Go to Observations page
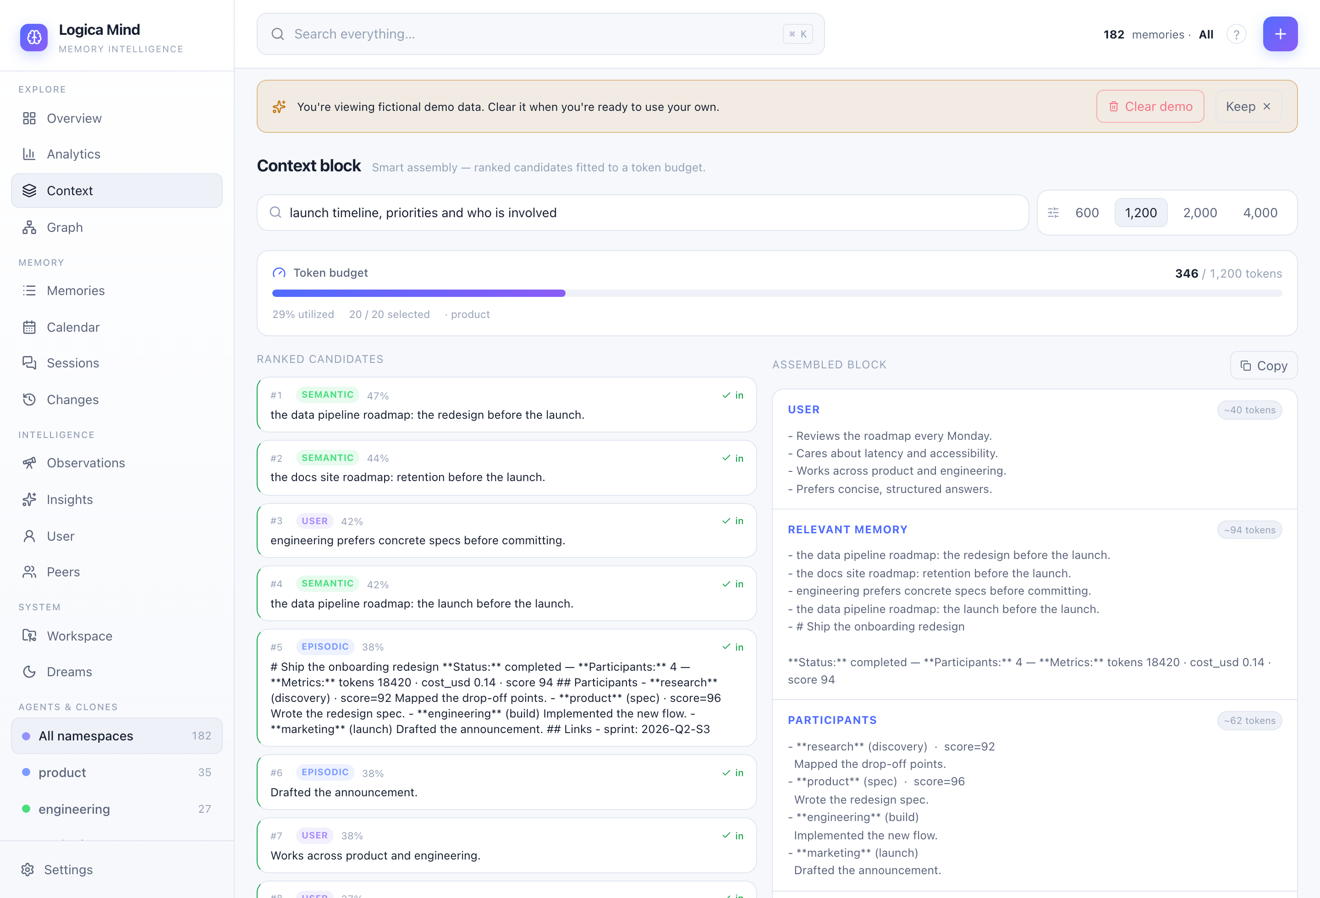 pos(116,463)
